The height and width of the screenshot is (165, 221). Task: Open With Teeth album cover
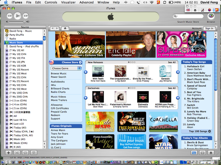coord(98,71)
